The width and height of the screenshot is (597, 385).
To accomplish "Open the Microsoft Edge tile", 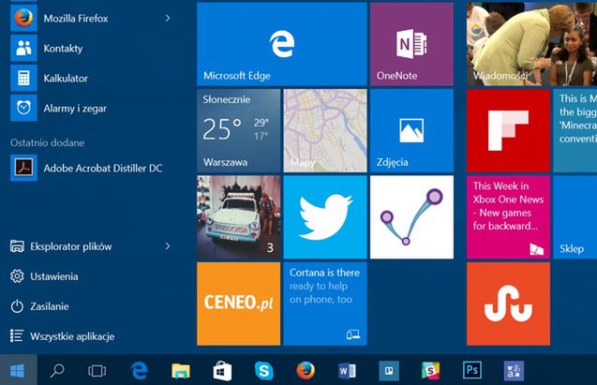I will [x=282, y=44].
